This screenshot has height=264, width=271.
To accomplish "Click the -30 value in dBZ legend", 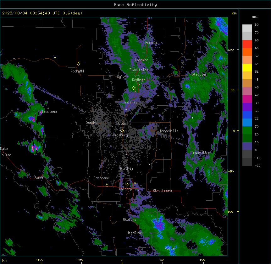I will [257, 166].
